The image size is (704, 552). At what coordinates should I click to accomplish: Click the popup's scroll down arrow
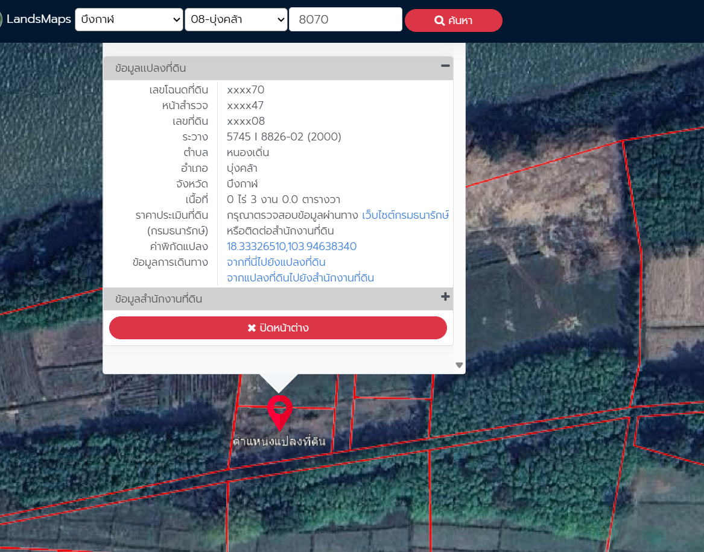pyautogui.click(x=459, y=365)
